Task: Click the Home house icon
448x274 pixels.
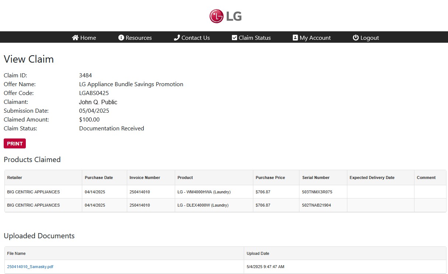Action: coord(75,38)
